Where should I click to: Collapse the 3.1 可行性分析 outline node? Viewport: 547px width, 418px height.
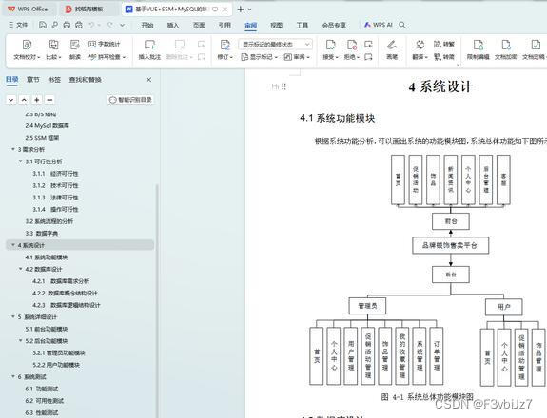click(21, 161)
